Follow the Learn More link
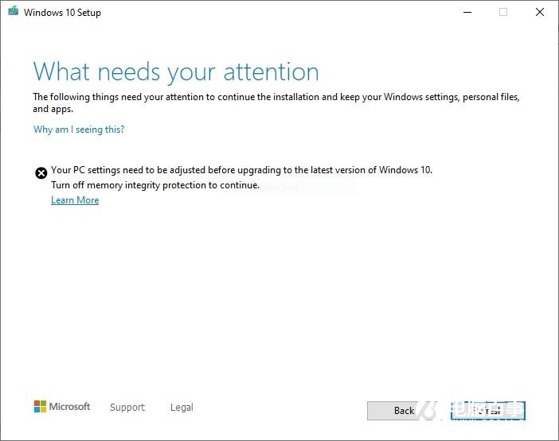The image size is (559, 441). pyautogui.click(x=75, y=200)
